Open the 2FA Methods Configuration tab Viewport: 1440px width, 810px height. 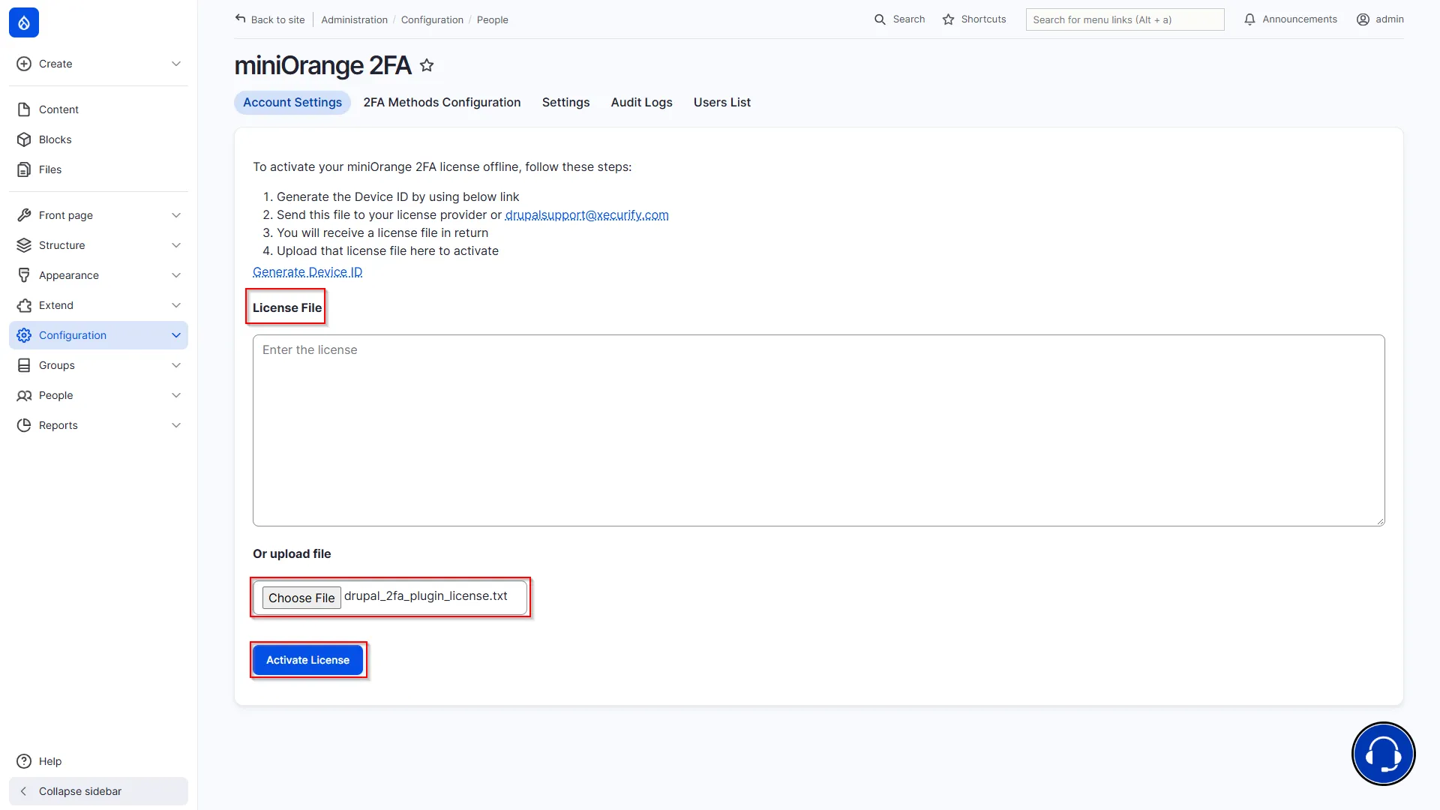tap(442, 103)
